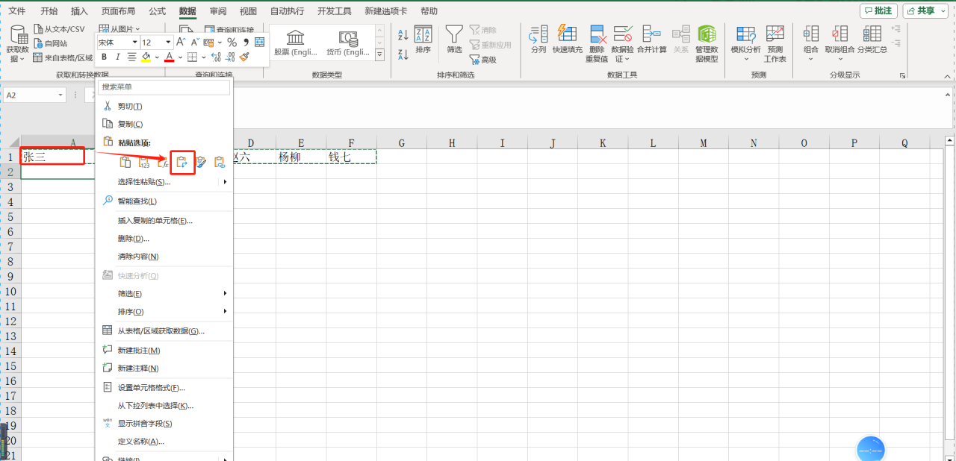Open outline (分级显示) dialog launcher

[x=903, y=75]
